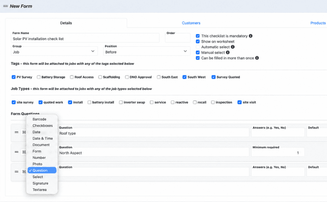Viewport: 327px width, 202px height.
Task: Click the Answers field on Roof type row
Action: coord(278,132)
